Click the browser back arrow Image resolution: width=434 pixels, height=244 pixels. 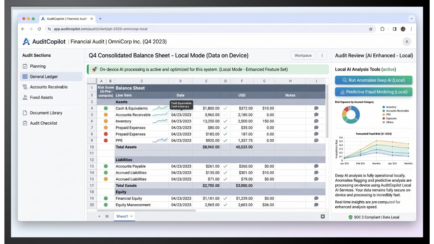pos(23,29)
